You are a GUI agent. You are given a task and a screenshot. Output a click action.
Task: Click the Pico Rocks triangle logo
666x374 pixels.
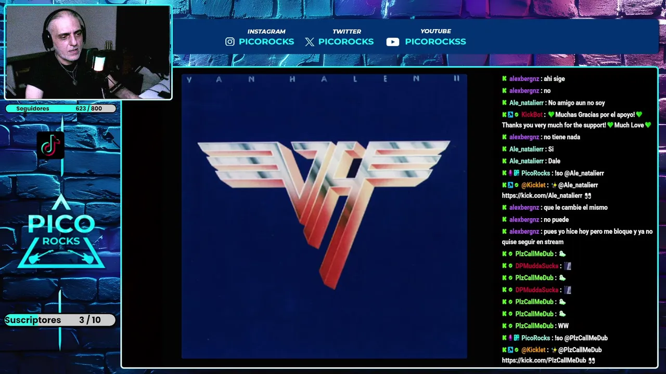[x=61, y=232]
